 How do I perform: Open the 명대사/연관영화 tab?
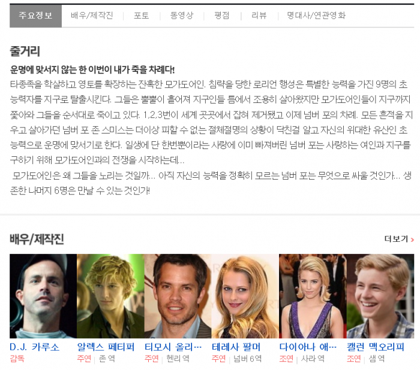pyautogui.click(x=316, y=16)
